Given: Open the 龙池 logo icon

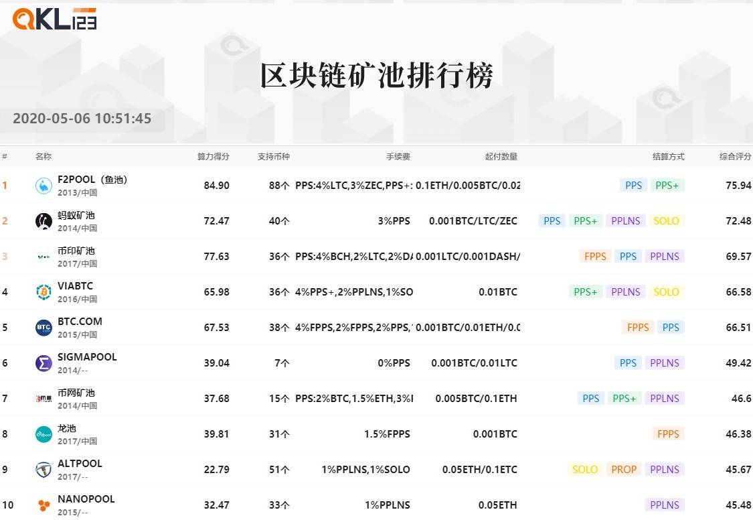Looking at the screenshot, I should tap(44, 434).
